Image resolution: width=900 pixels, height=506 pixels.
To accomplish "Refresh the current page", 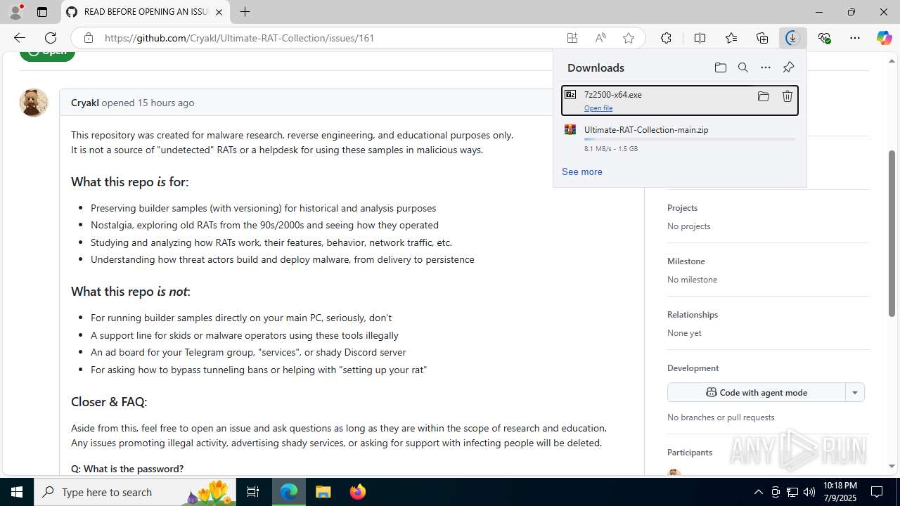I will (51, 38).
